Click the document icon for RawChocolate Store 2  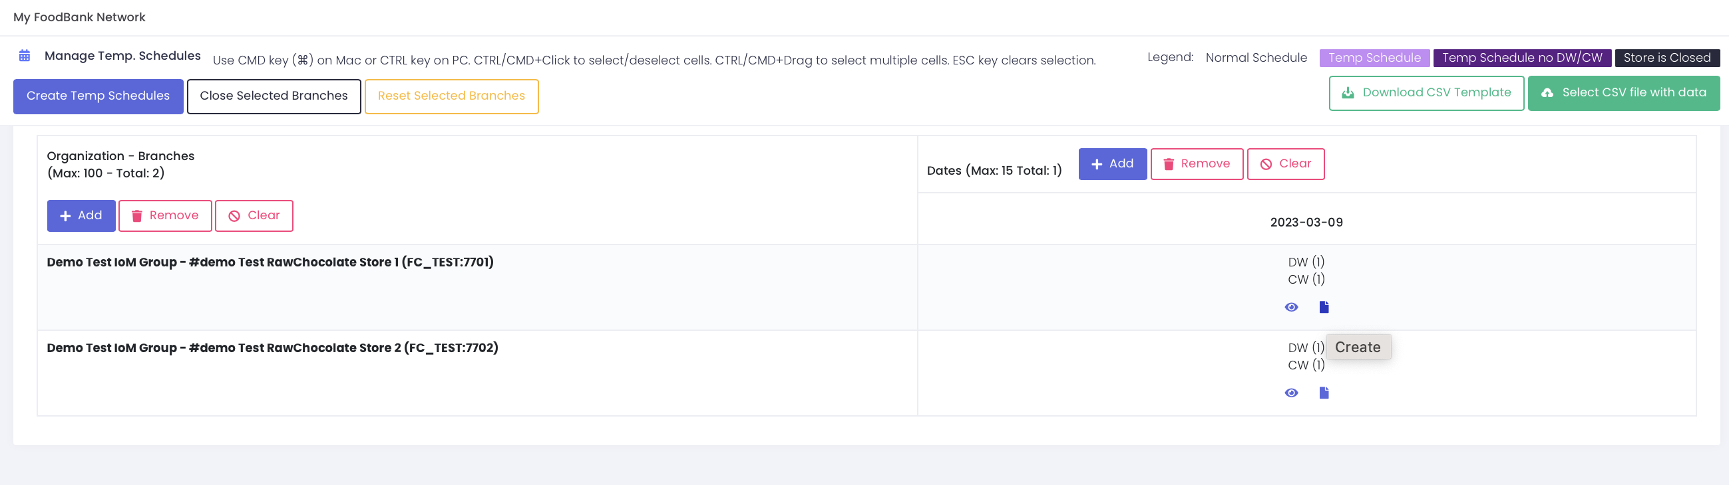coord(1323,393)
